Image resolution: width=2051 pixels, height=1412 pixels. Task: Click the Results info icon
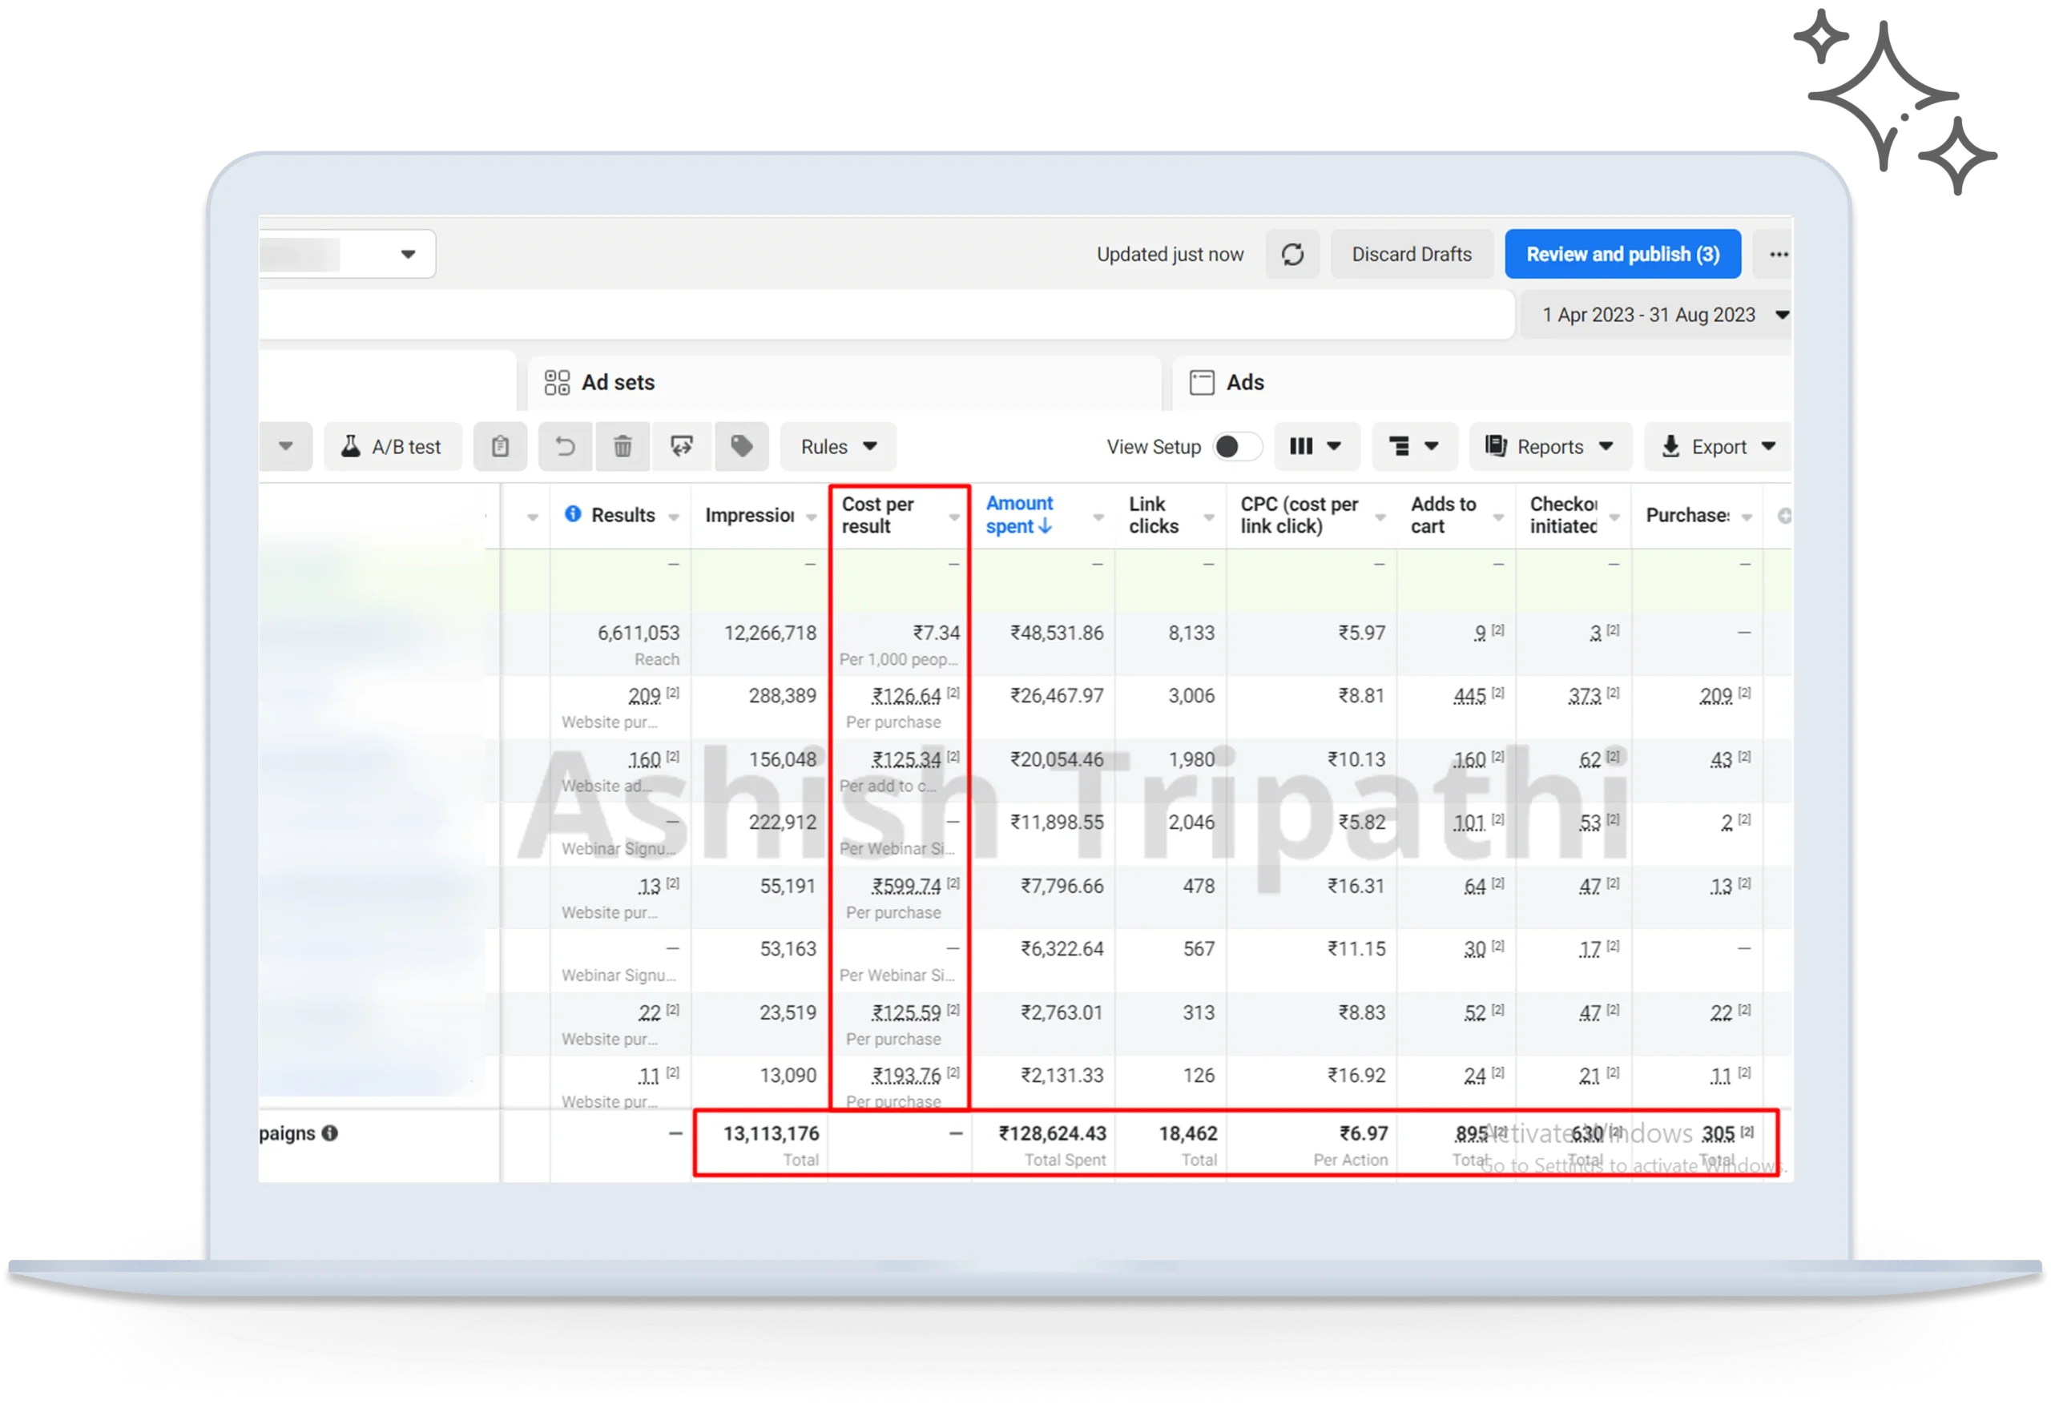point(573,514)
